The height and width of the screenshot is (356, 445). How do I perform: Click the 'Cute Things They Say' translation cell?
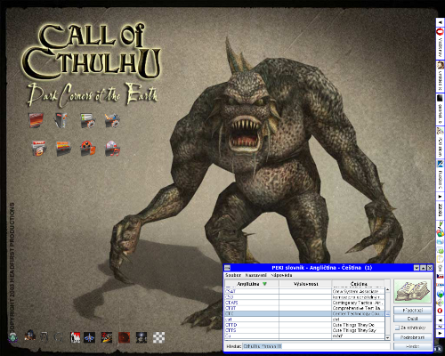click(x=358, y=330)
